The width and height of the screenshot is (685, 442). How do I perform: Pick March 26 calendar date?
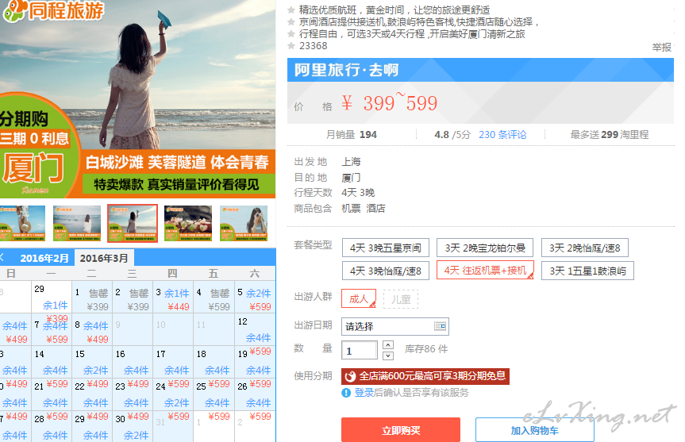pyautogui.click(x=255, y=394)
